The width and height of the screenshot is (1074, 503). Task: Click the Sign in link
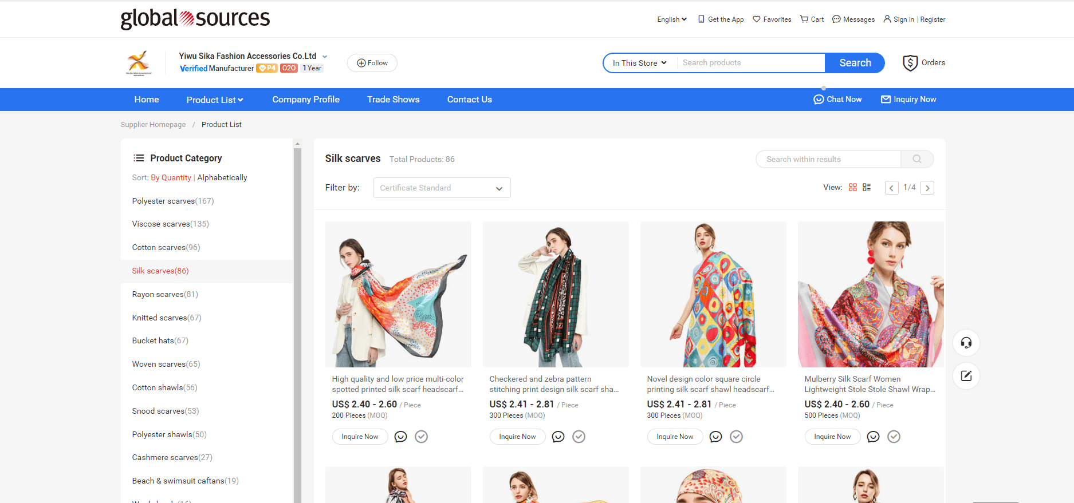click(903, 19)
